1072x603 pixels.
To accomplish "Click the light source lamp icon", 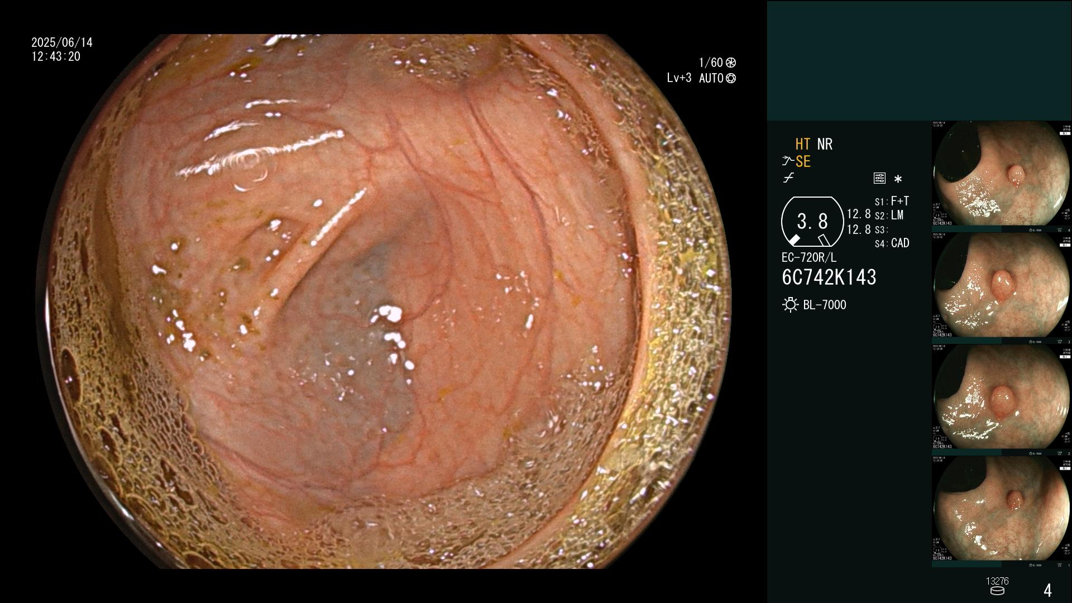I will tap(790, 305).
